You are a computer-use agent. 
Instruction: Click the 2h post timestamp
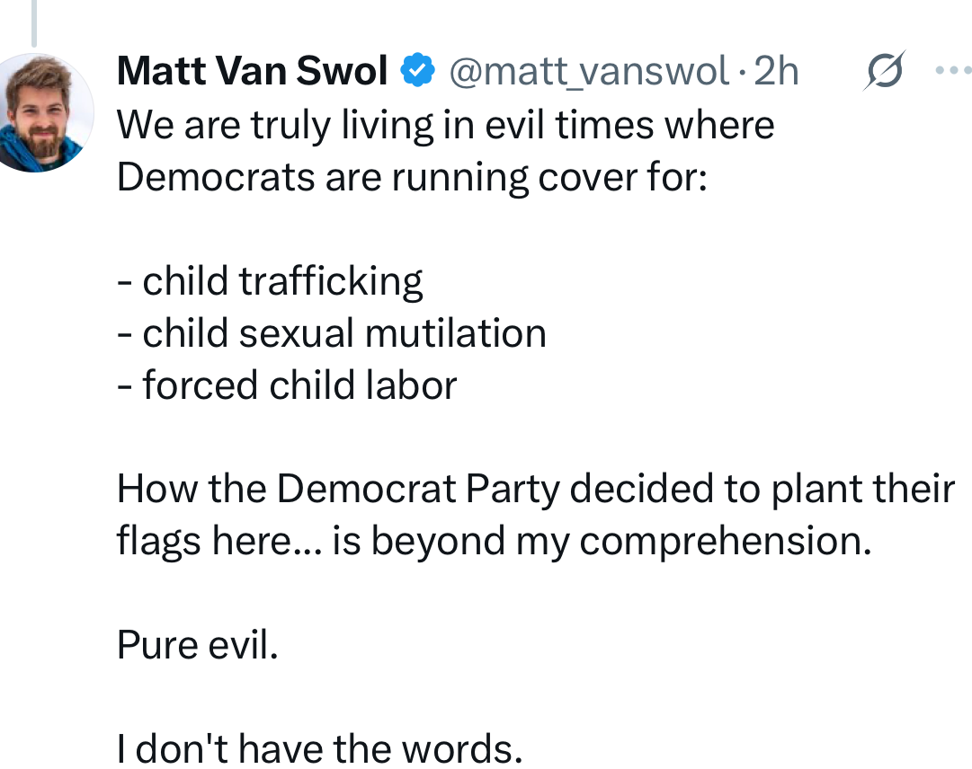click(x=775, y=72)
